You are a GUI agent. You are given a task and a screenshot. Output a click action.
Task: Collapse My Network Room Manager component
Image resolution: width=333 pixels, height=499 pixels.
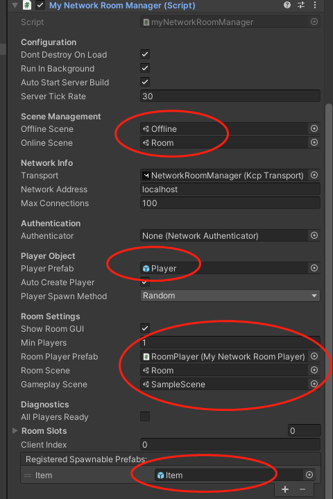point(15,5)
